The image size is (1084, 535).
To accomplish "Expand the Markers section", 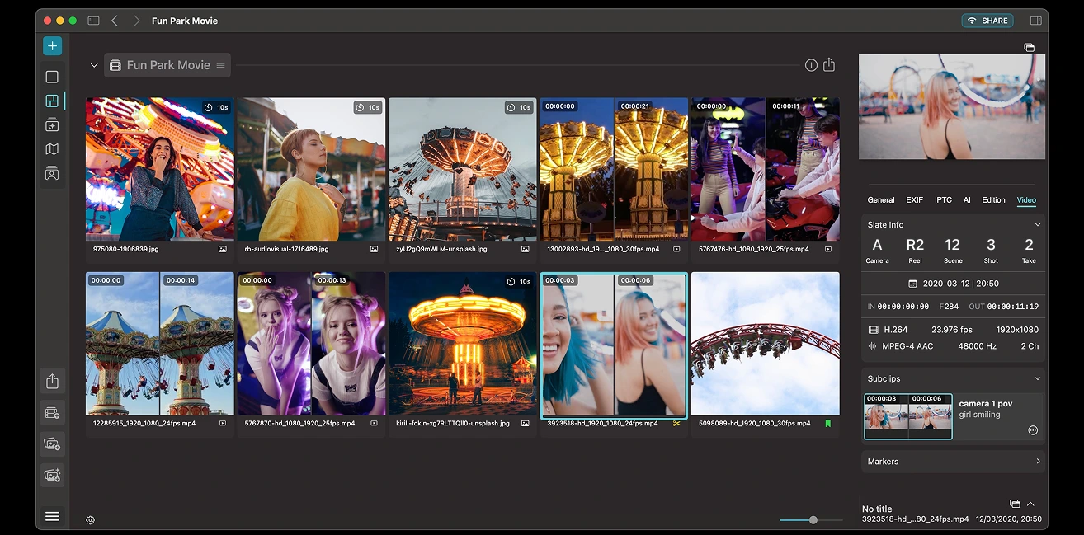I will click(1038, 462).
